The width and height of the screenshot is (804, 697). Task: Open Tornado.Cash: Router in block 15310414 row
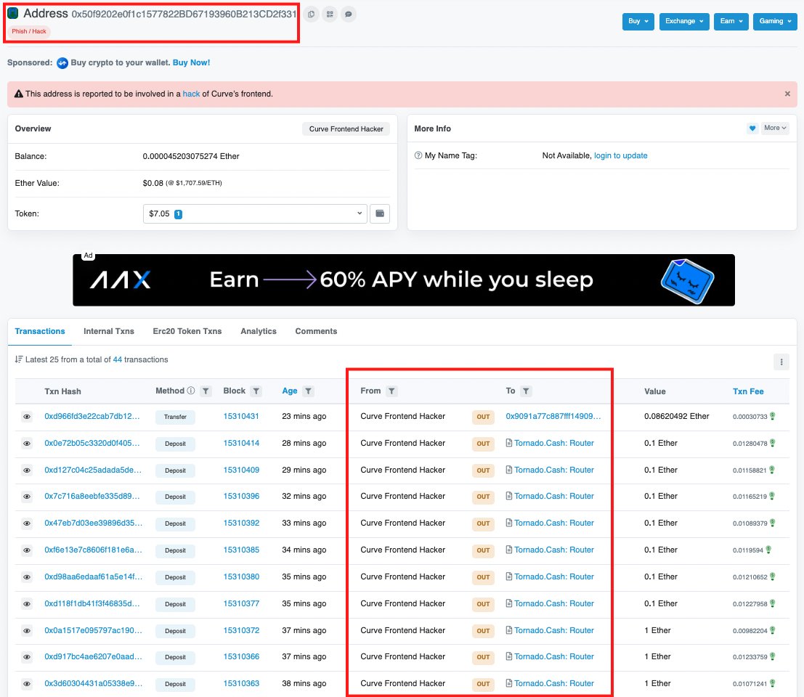click(553, 443)
